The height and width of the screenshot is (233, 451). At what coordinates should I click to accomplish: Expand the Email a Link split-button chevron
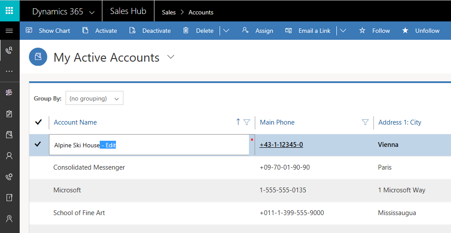pos(343,31)
